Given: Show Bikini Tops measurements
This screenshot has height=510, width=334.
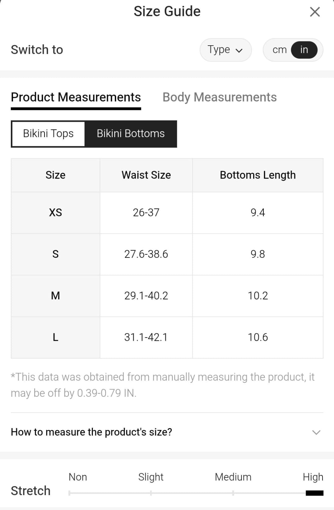Looking at the screenshot, I should tap(48, 134).
